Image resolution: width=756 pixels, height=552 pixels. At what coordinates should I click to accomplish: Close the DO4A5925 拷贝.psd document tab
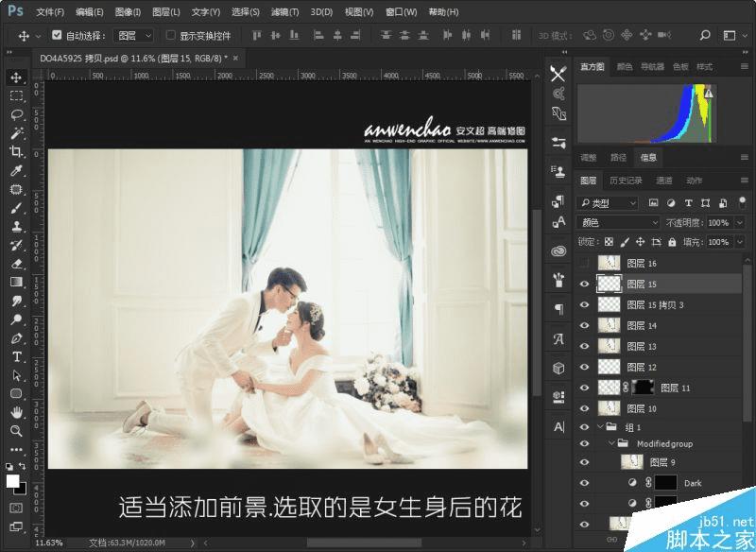[x=235, y=58]
